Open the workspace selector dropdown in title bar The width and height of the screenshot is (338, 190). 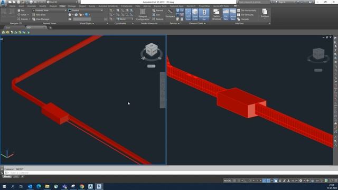(62, 2)
